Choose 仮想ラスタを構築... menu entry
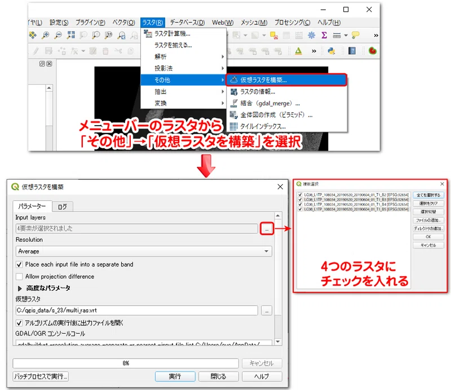Image resolution: width=451 pixels, height=390 pixels. [x=286, y=80]
